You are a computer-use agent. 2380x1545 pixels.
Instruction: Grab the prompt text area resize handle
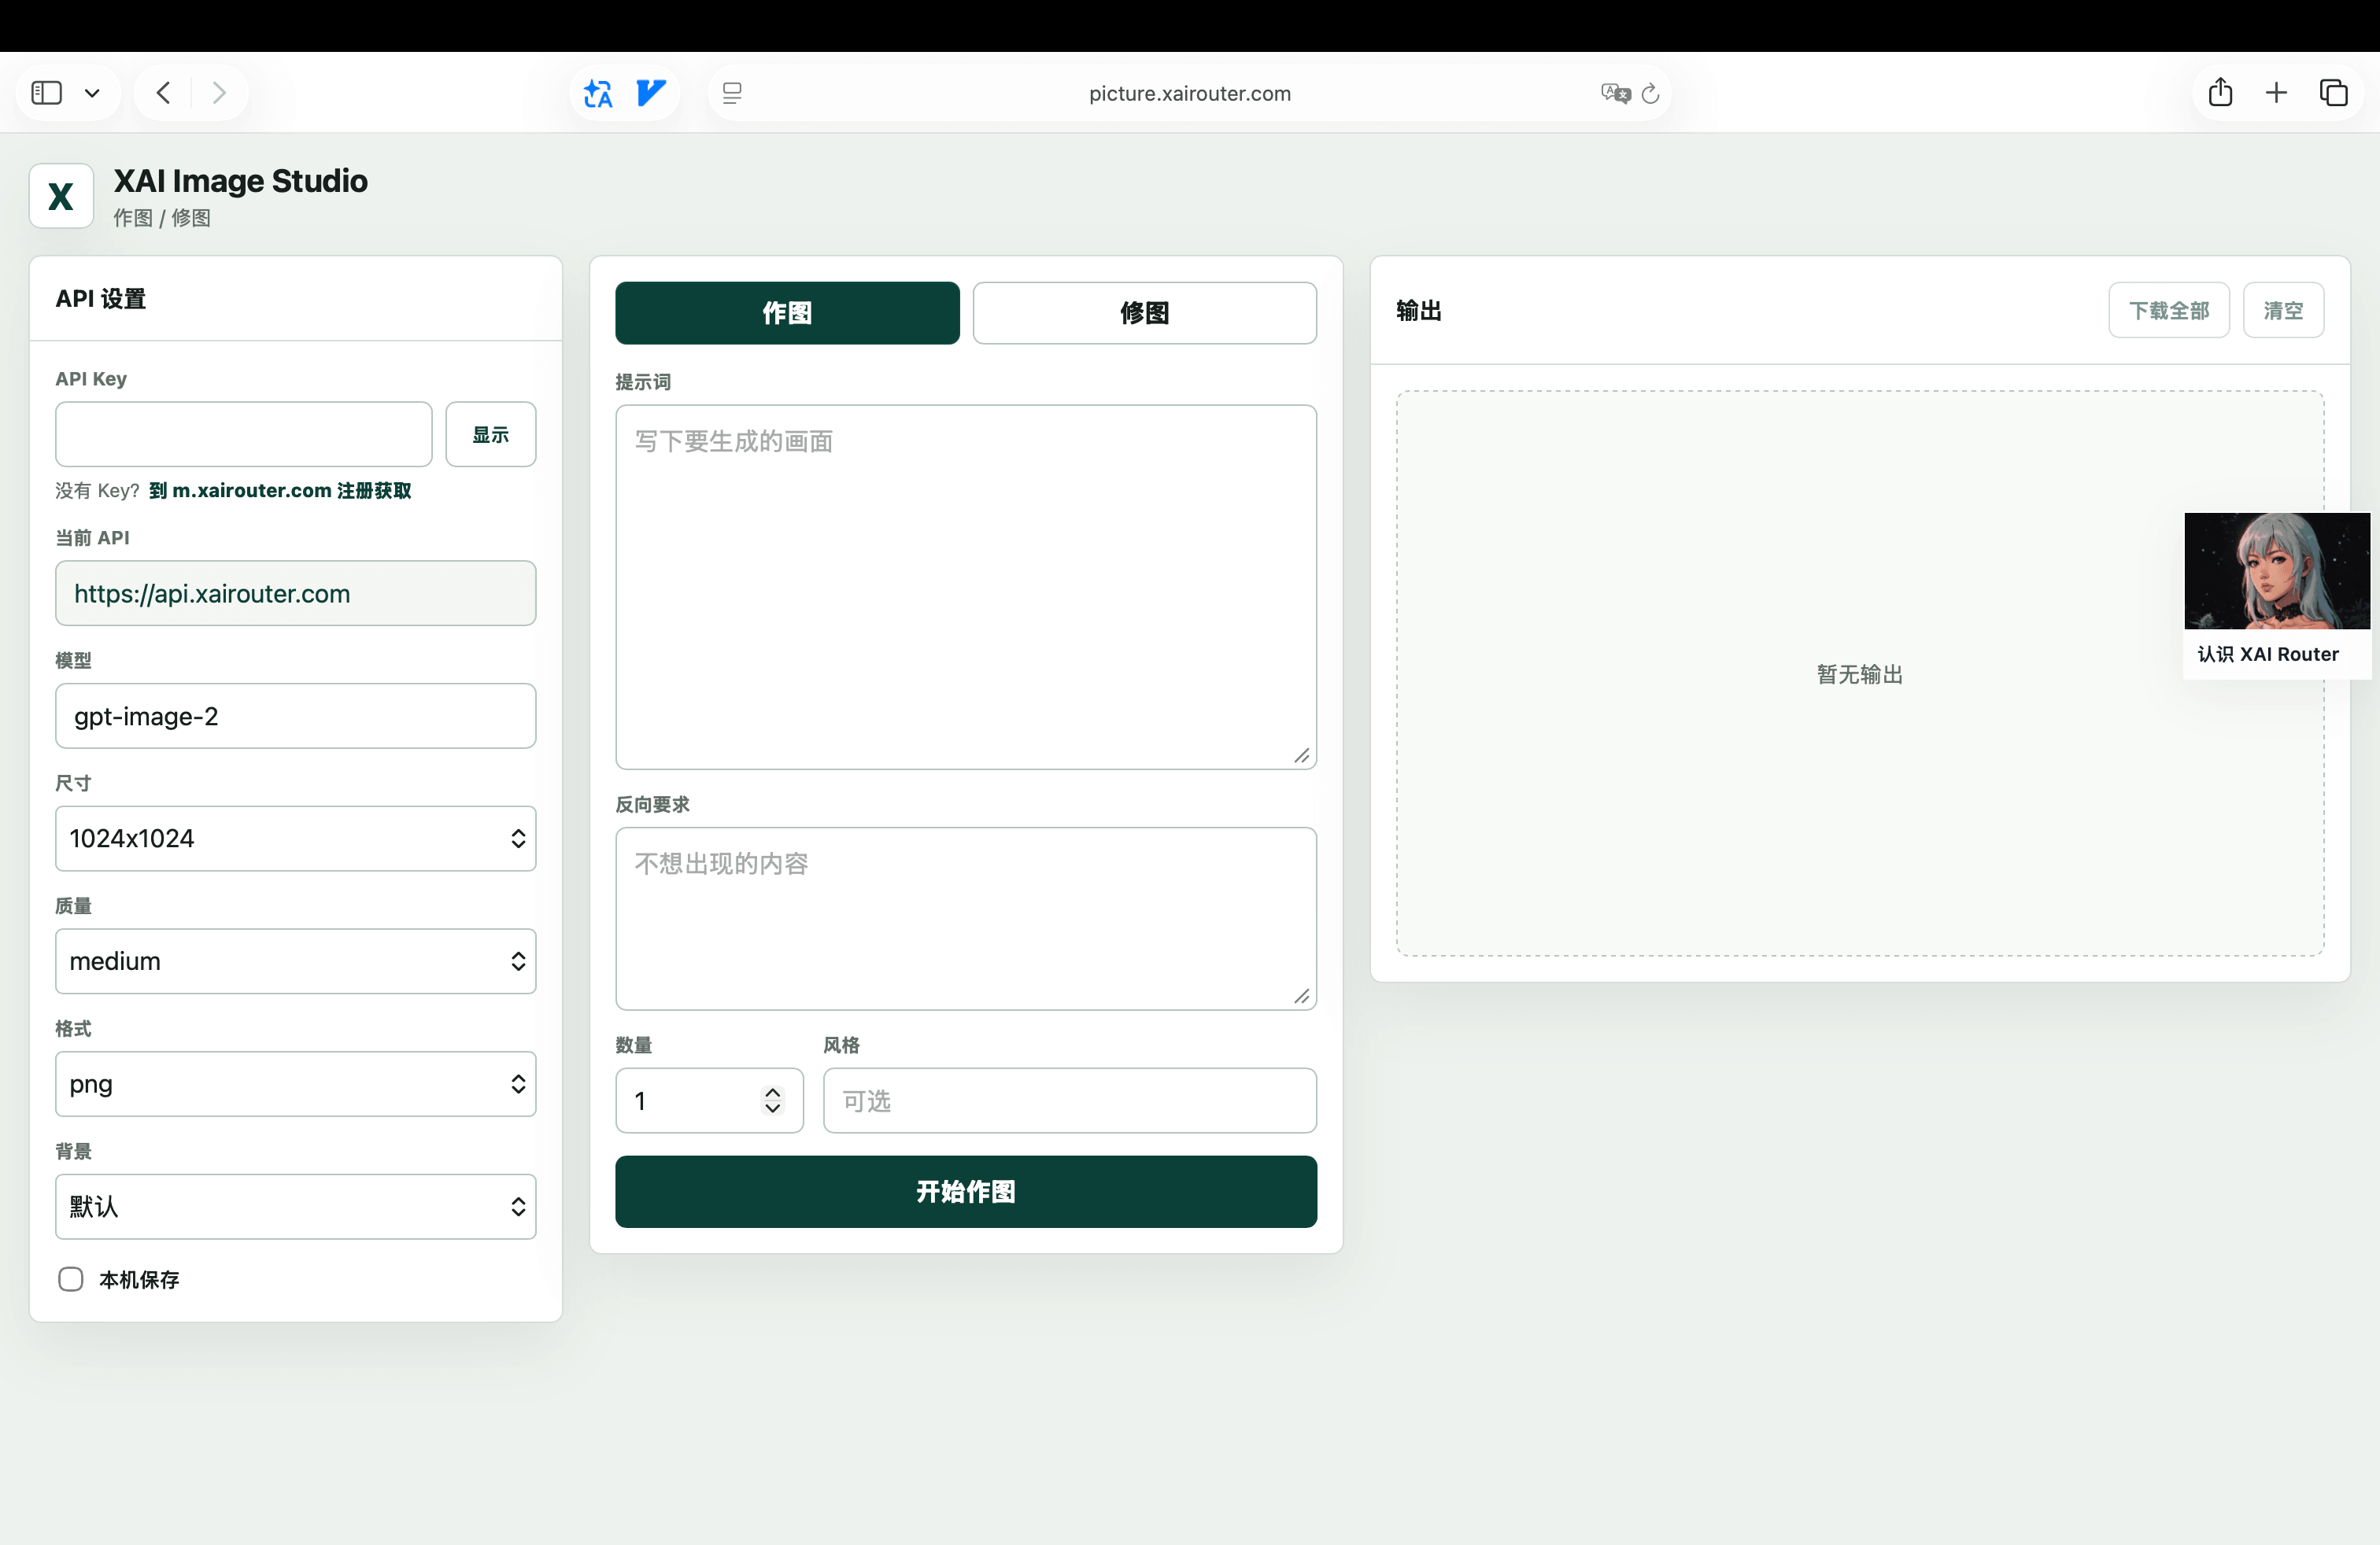(x=1302, y=755)
